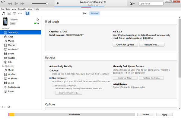Click the Apply button
The image size is (181, 119).
click(164, 114)
